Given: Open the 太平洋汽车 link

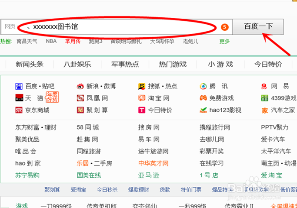Looking at the screenshot, I should coord(276,151).
